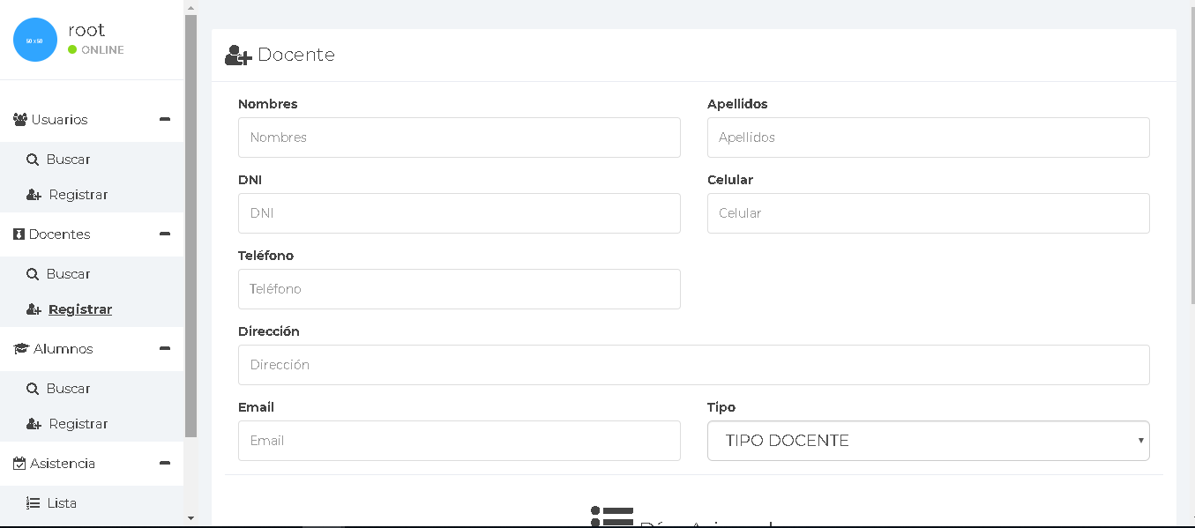The width and height of the screenshot is (1195, 528).
Task: Click the Docentes section icon
Action: pyautogui.click(x=19, y=234)
